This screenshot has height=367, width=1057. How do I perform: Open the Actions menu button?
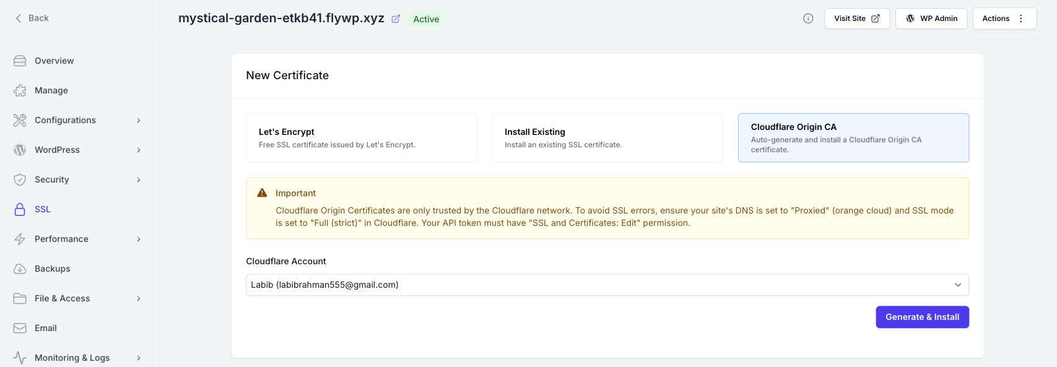(1004, 19)
